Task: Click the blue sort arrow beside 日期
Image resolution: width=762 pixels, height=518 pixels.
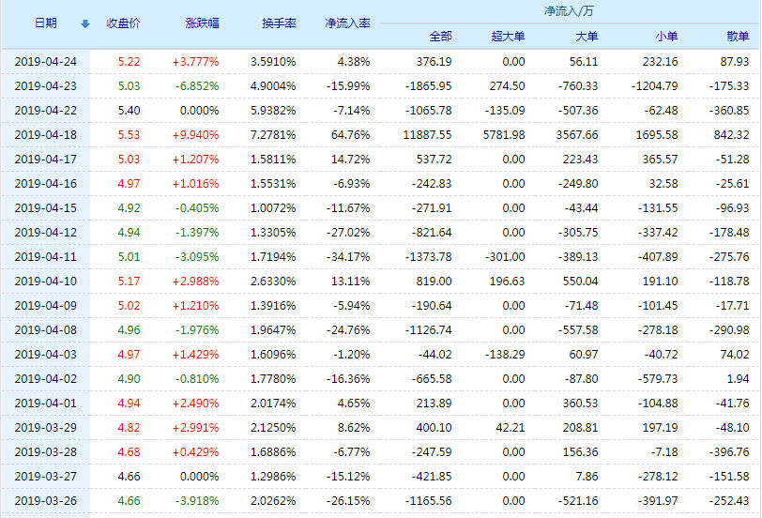Action: coord(85,23)
